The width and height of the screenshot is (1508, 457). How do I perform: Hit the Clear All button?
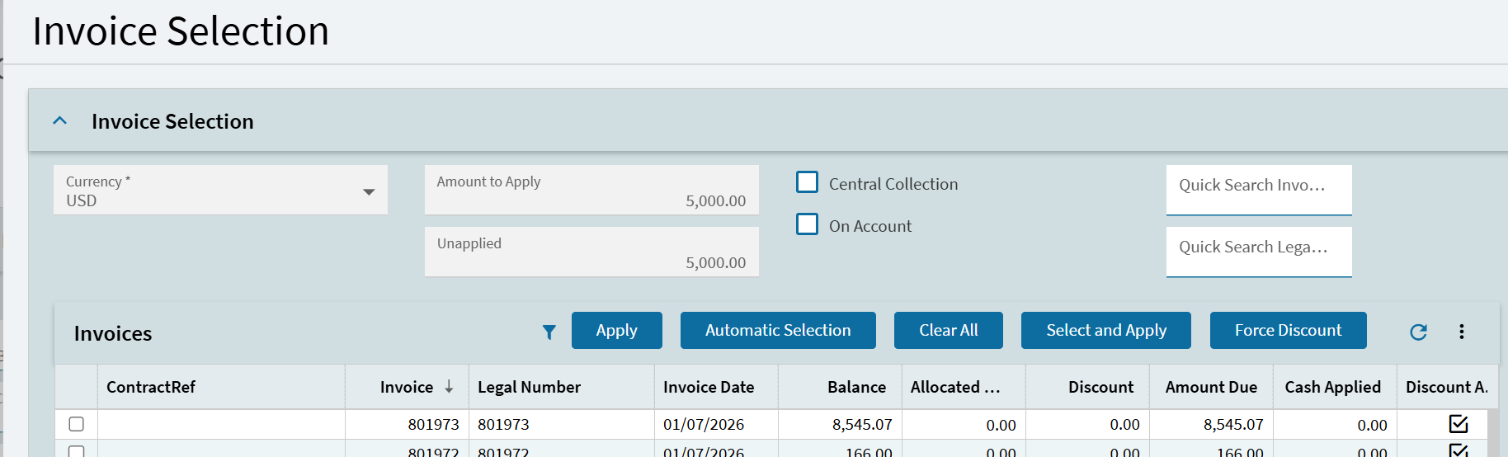[948, 330]
